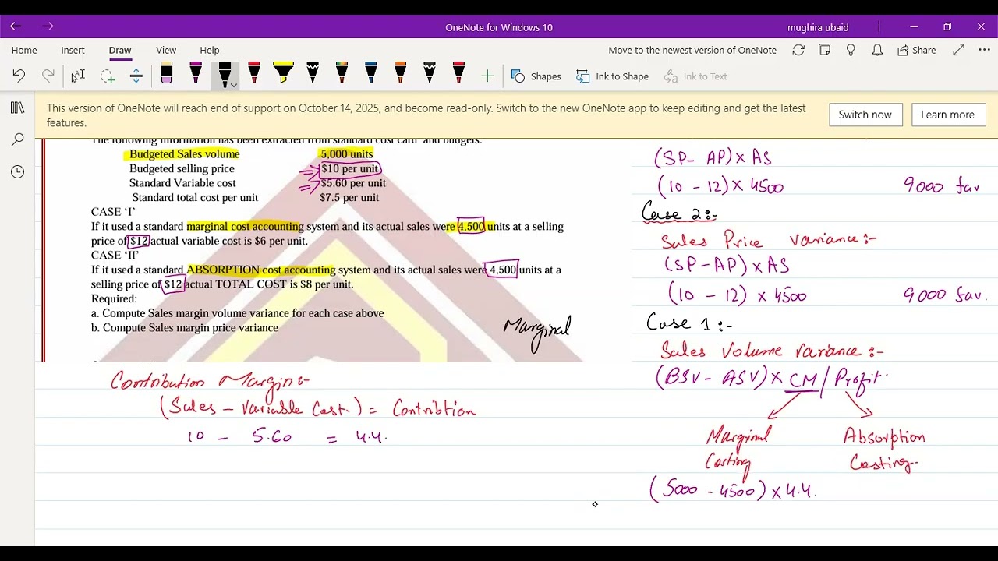
Task: Show Recent Notes clock icon
Action: 17,171
